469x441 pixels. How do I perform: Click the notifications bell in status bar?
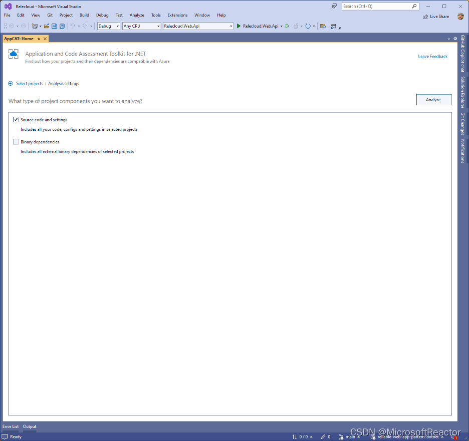pyautogui.click(x=454, y=437)
